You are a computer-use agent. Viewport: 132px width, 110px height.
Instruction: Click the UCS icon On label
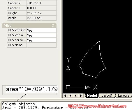pos(17,30)
